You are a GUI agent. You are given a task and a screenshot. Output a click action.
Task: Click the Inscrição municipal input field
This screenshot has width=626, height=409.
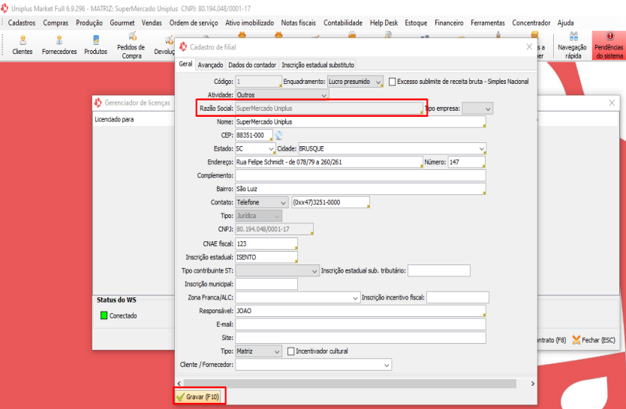tap(266, 284)
